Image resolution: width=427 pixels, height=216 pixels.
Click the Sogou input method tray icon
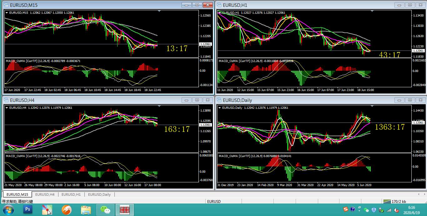pyautogui.click(x=346, y=209)
